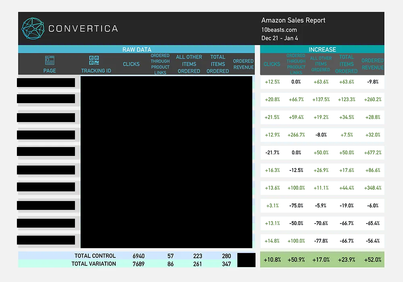Select the TOTAL VARIATION row label

[93, 264]
